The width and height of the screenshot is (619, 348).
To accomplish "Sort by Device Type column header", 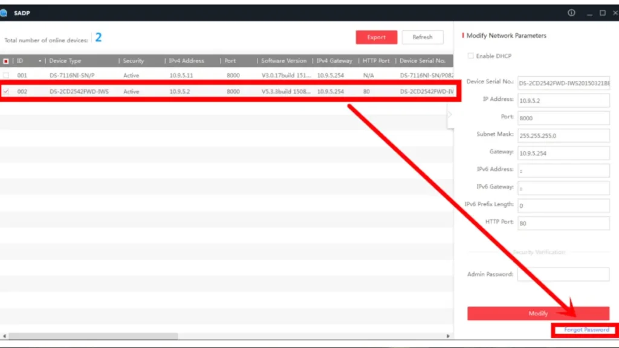I will 65,61.
